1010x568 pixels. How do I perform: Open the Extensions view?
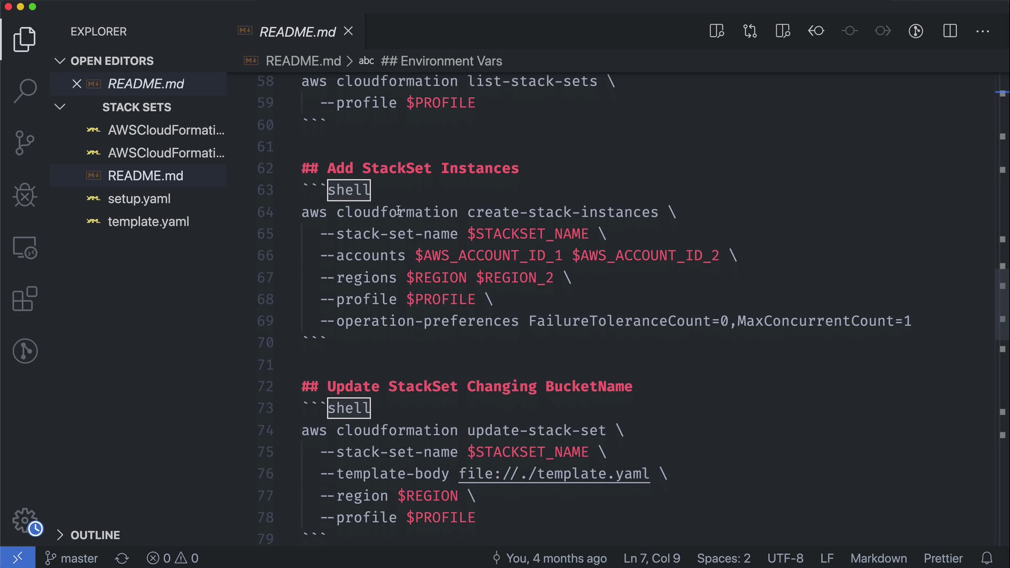click(x=25, y=299)
